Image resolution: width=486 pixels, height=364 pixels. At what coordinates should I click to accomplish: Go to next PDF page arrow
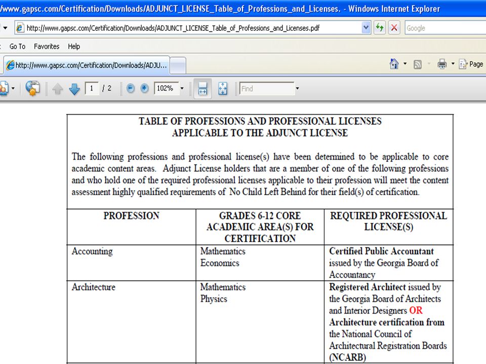(74, 89)
